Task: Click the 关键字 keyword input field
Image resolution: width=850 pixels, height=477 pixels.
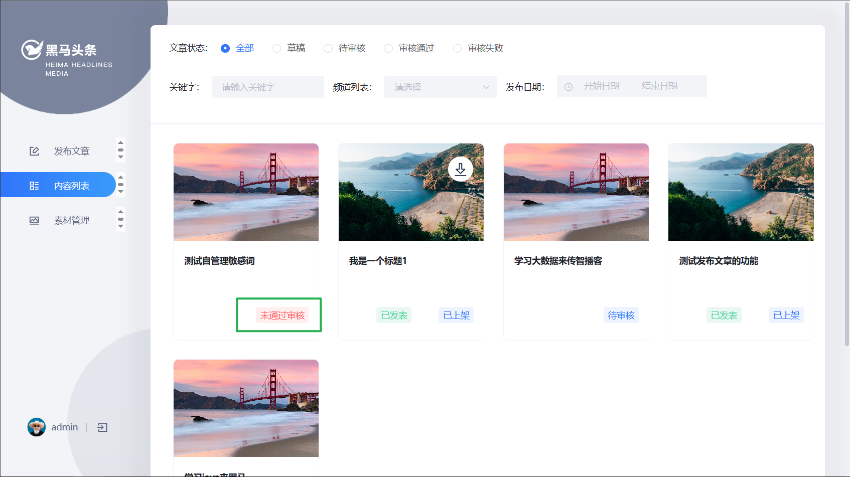Action: [268, 87]
